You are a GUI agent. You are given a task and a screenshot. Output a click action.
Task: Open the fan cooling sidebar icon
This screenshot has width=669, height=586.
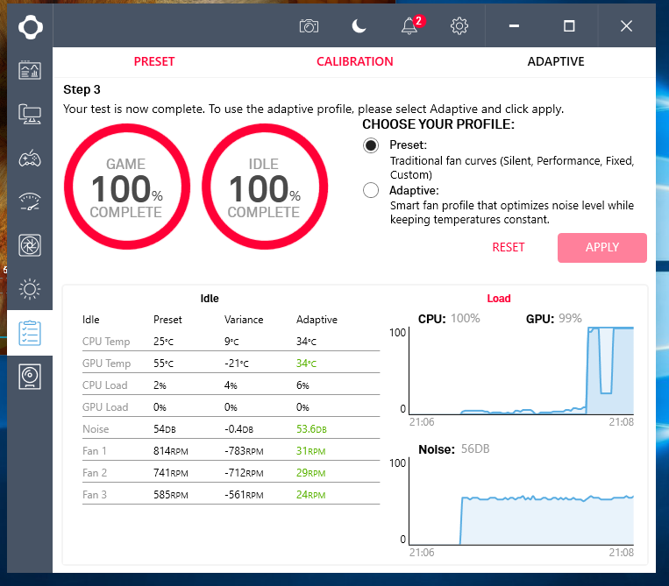pyautogui.click(x=30, y=245)
